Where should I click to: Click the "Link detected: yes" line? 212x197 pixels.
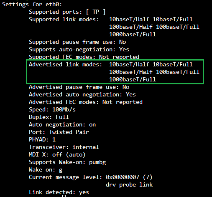point(59,192)
